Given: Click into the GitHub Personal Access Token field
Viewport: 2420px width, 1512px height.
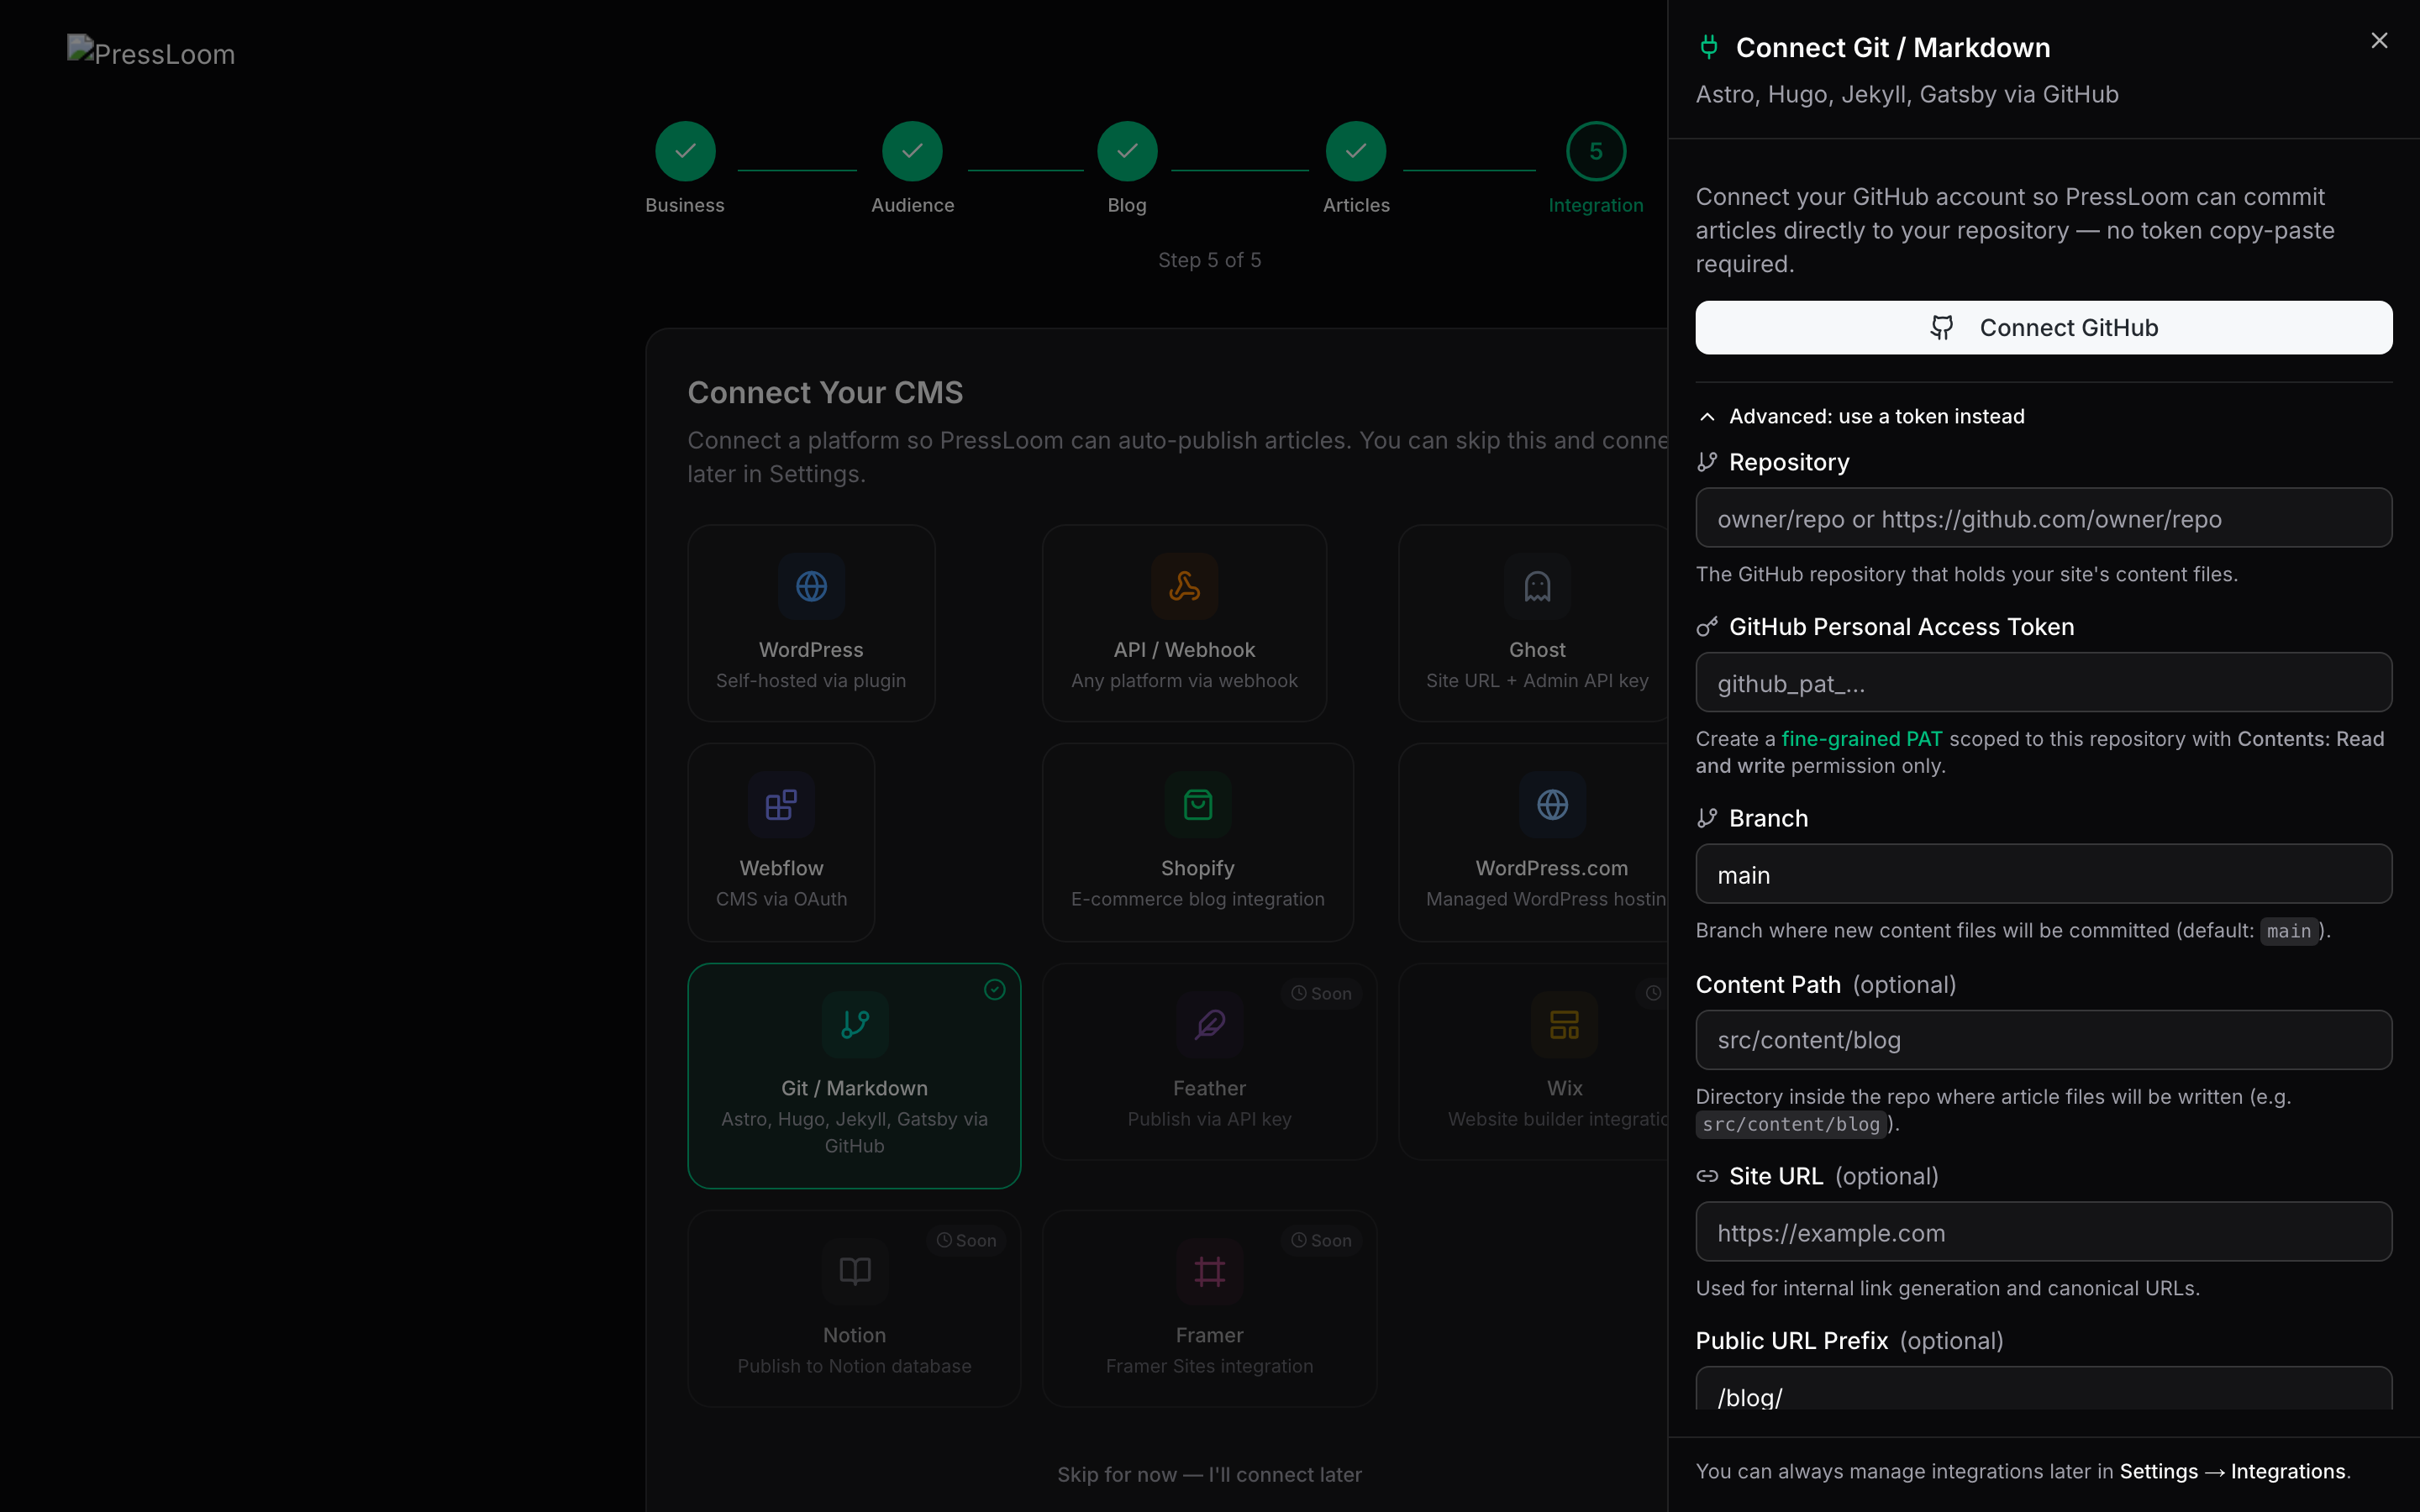Looking at the screenshot, I should [x=2043, y=683].
